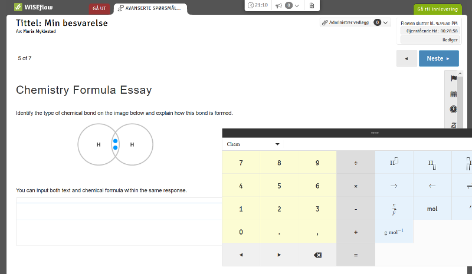Click the question text 'Identify the type of chemical bond'

tap(124, 113)
